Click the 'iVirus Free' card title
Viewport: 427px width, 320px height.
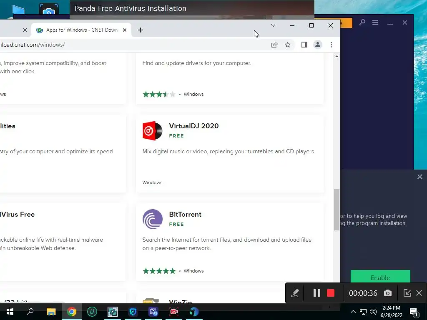click(18, 215)
